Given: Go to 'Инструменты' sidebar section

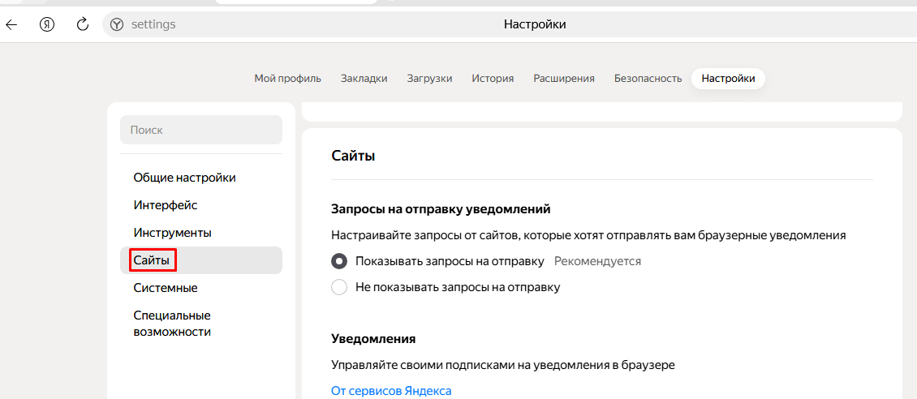Looking at the screenshot, I should pyautogui.click(x=173, y=233).
